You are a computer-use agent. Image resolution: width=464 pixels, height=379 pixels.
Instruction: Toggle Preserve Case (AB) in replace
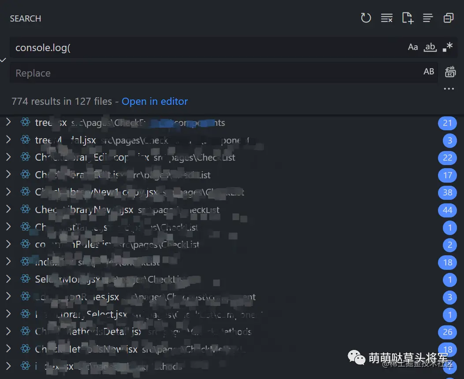(429, 72)
